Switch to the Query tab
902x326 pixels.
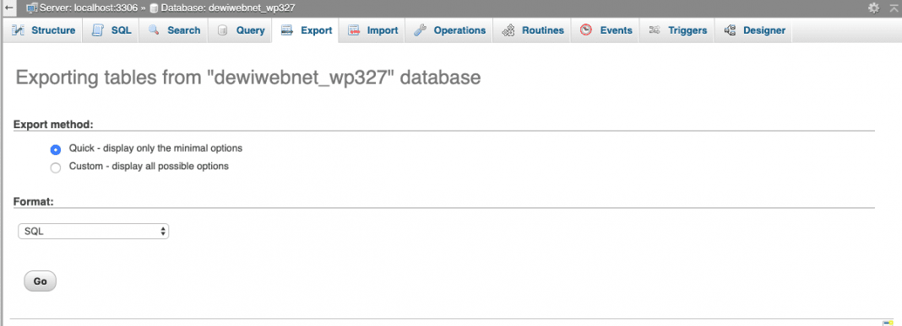[241, 30]
